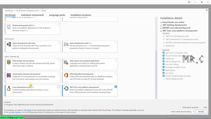Switch to Installation locations tab

point(81,15)
